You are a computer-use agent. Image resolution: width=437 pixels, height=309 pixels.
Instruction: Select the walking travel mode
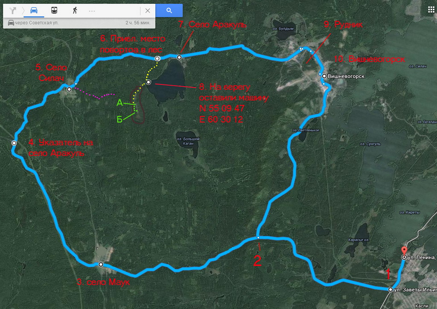click(75, 10)
